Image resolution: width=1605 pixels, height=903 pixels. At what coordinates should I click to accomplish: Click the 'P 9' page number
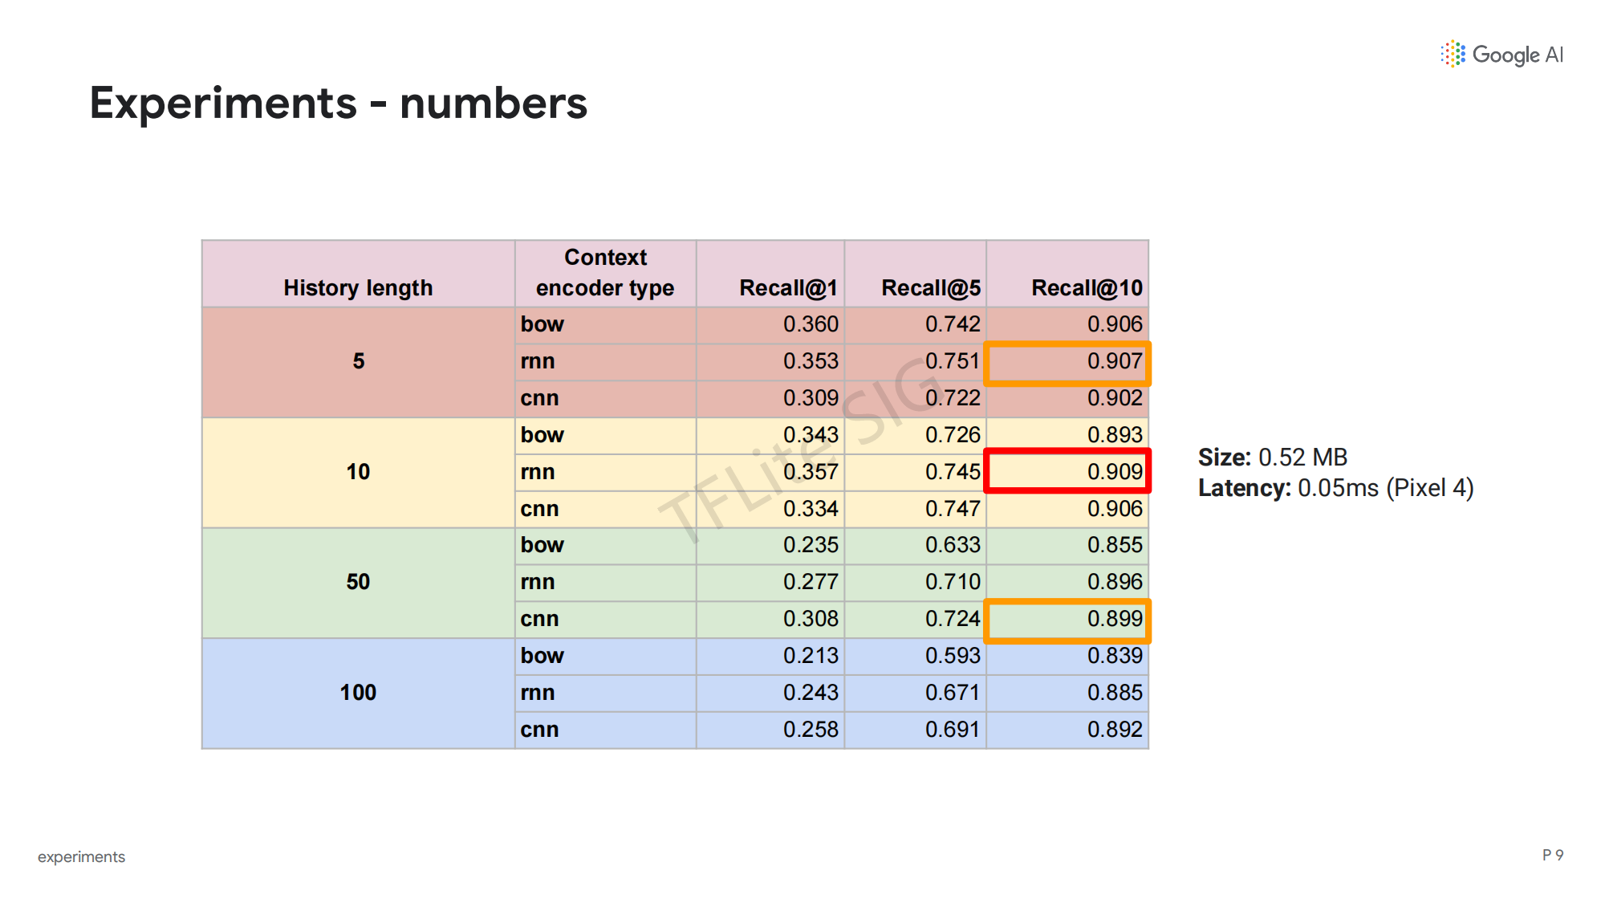tap(1553, 856)
